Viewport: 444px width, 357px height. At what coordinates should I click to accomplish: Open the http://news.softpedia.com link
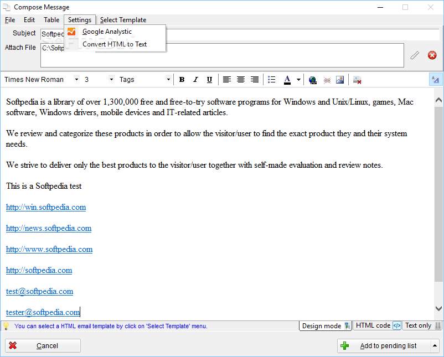(49, 228)
